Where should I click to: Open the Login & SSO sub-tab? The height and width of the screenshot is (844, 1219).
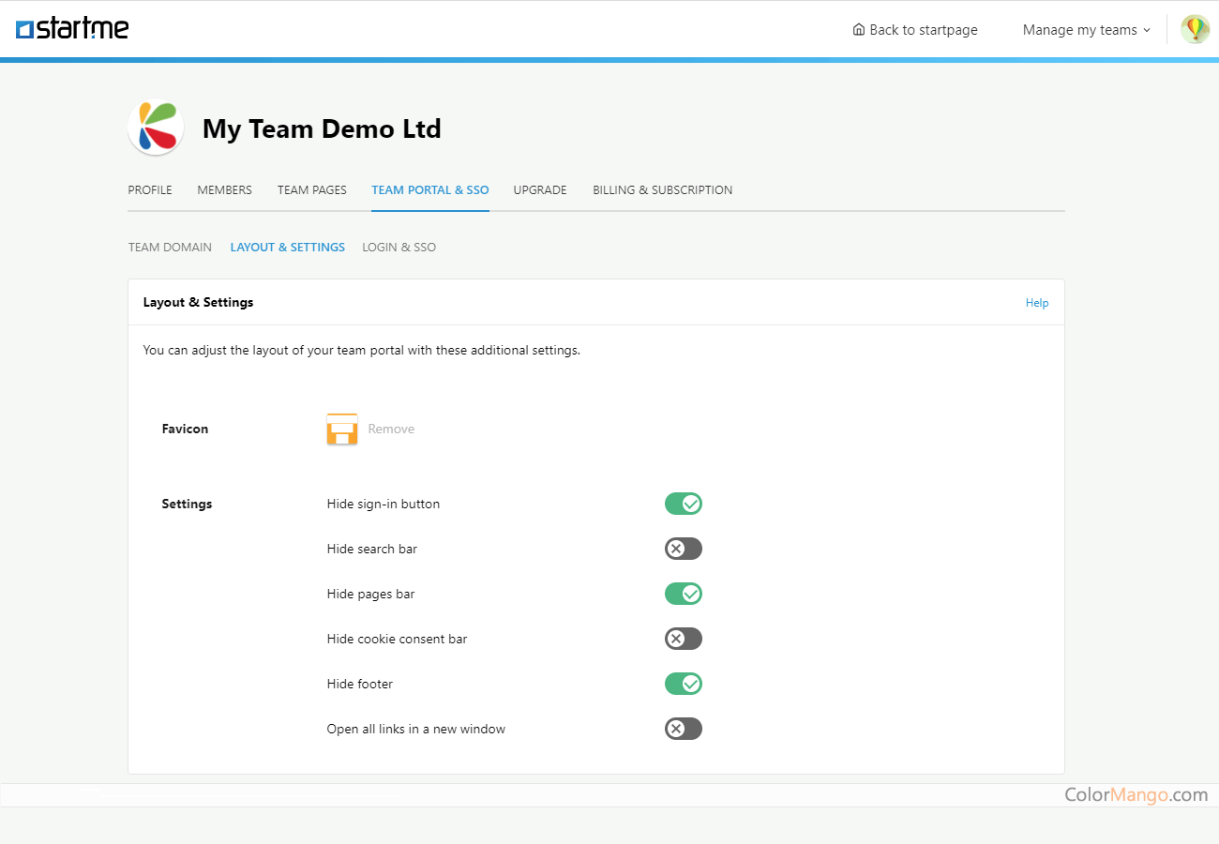[x=399, y=248]
